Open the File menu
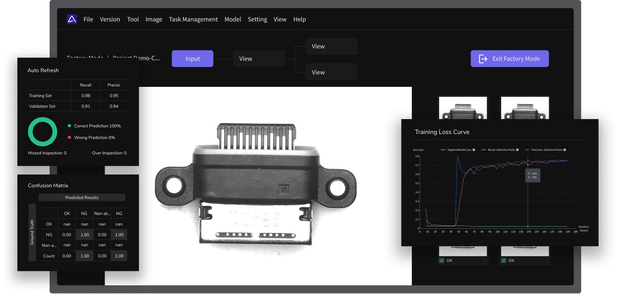619x294 pixels. [x=88, y=19]
